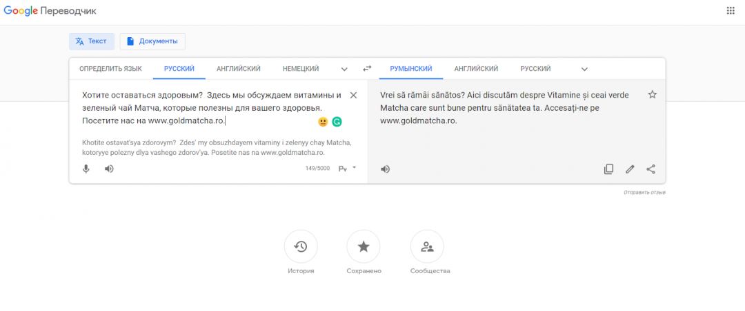Suggest an edit with pencil icon
This screenshot has width=745, height=311.
point(630,169)
